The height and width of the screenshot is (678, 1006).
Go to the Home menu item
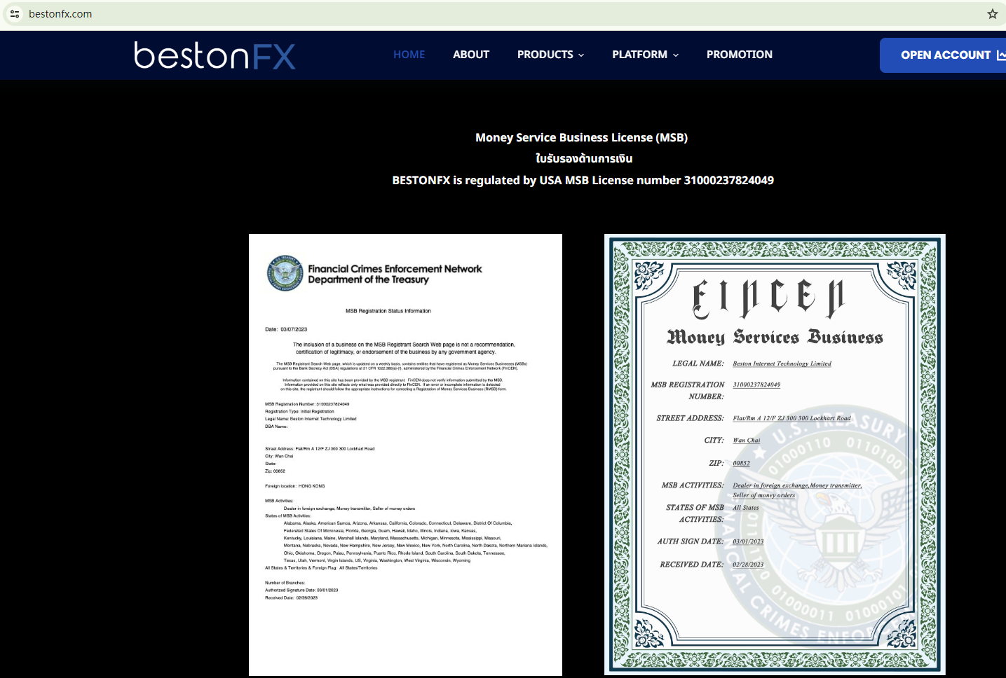coord(409,55)
